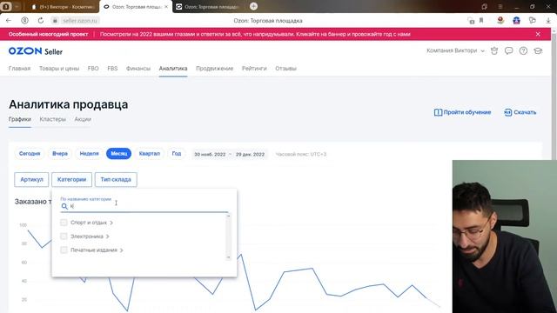The height and width of the screenshot is (313, 557).
Task: Check the Спорт и отдых checkbox
Action: pyautogui.click(x=64, y=223)
